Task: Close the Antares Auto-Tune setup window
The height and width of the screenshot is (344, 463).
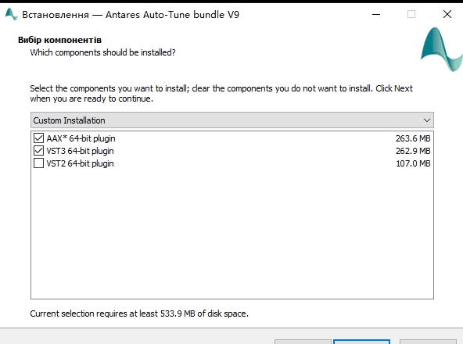Action: tap(447, 14)
